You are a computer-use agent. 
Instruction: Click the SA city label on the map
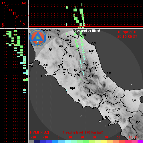click(117, 122)
